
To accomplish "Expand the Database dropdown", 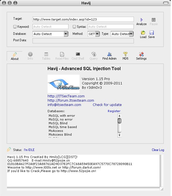I will coord(66,34).
